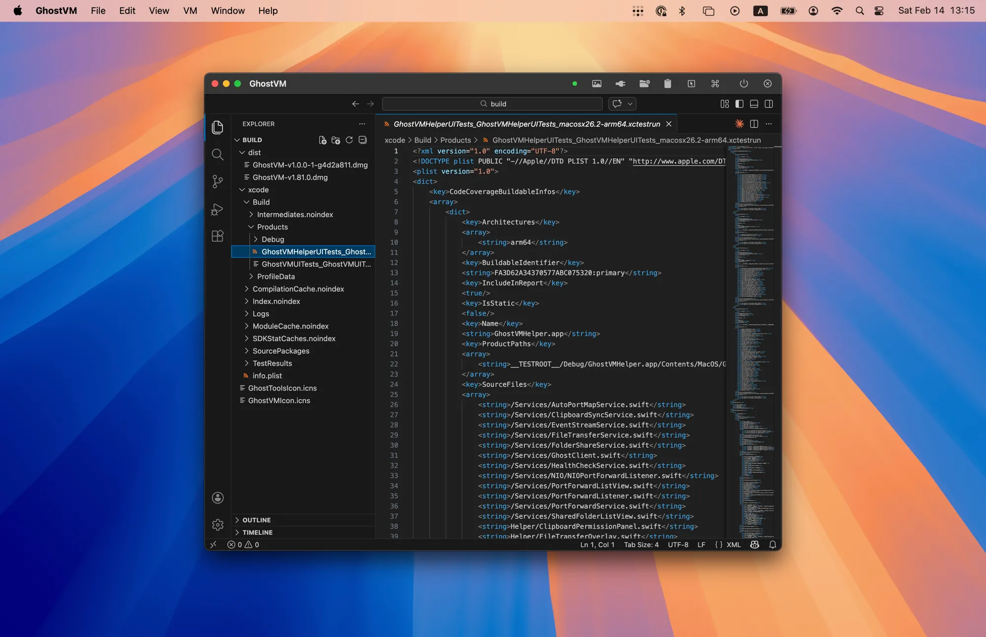Open the Extensions panel
This screenshot has width=986, height=637.
(x=217, y=235)
